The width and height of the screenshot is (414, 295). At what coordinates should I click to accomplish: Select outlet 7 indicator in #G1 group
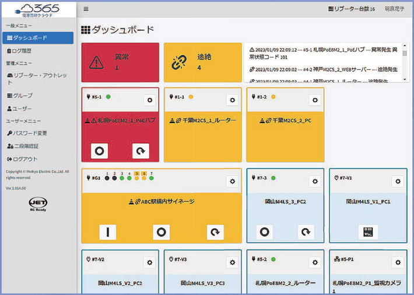pyautogui.click(x=151, y=177)
